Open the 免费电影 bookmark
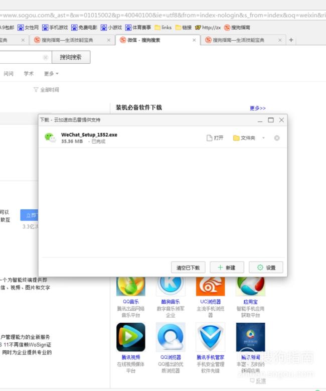 coord(84,28)
